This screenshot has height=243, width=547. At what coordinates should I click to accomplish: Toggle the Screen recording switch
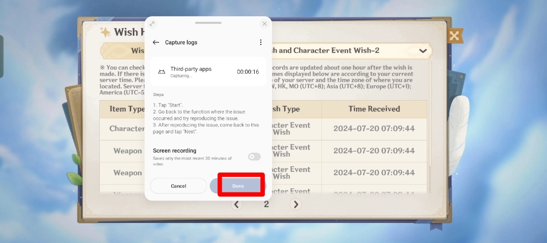click(x=254, y=157)
